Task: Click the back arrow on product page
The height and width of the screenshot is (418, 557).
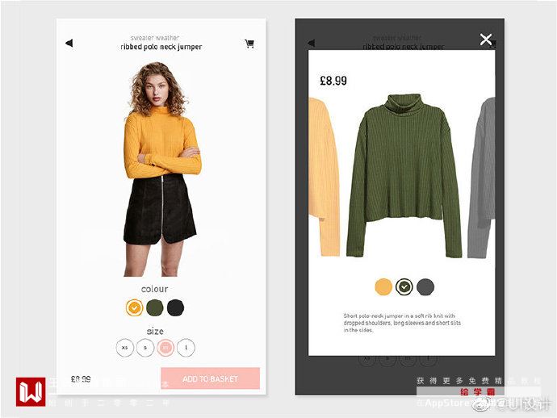Action: tap(69, 44)
